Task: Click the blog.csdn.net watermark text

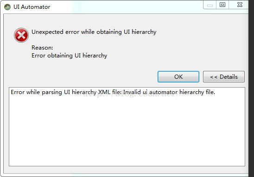Action: pos(131,95)
